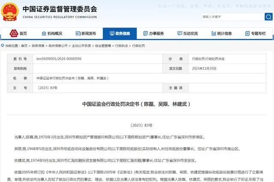Click index number bm56000001/2024-00000596
This screenshot has height=182, width=274.
(59, 59)
